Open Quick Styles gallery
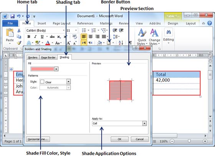Screen dimensions: 215x156 (142, 37)
